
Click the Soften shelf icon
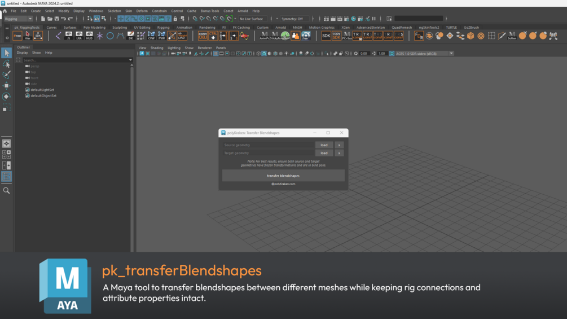(512, 36)
